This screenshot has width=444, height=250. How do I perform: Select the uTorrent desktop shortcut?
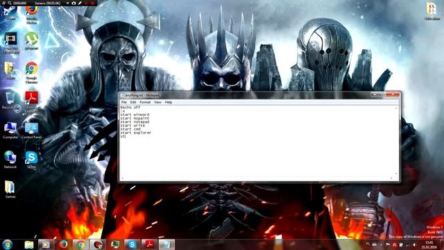tap(31, 41)
